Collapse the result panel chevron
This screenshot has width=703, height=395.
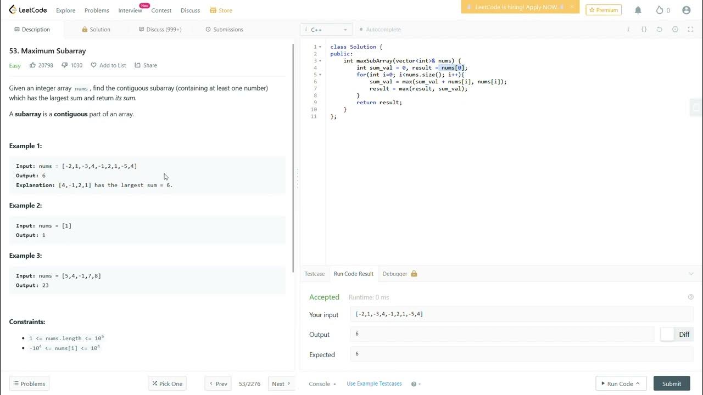pyautogui.click(x=691, y=274)
